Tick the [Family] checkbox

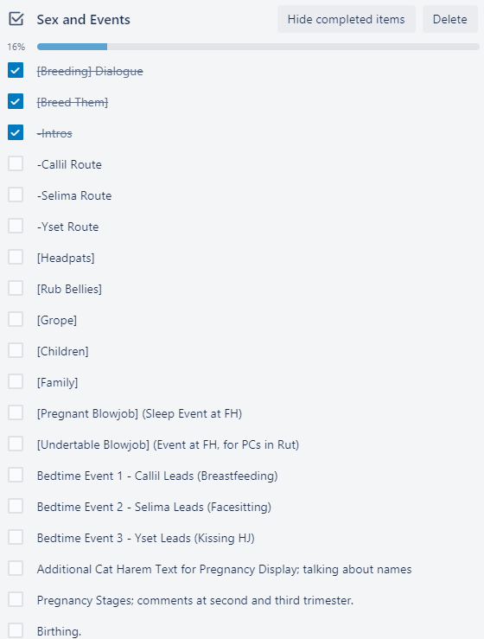(16, 381)
